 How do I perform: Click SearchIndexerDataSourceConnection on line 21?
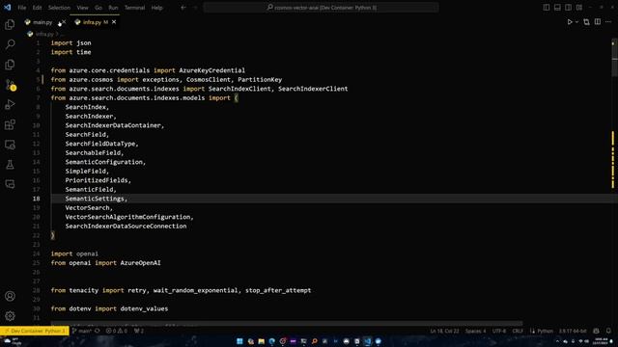[126, 227]
